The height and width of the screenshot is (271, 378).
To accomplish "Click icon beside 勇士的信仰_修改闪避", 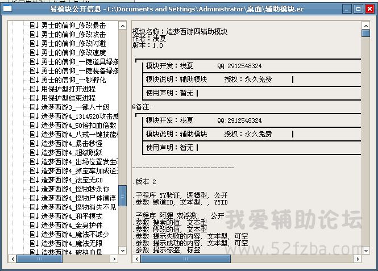I will (x=34, y=44).
